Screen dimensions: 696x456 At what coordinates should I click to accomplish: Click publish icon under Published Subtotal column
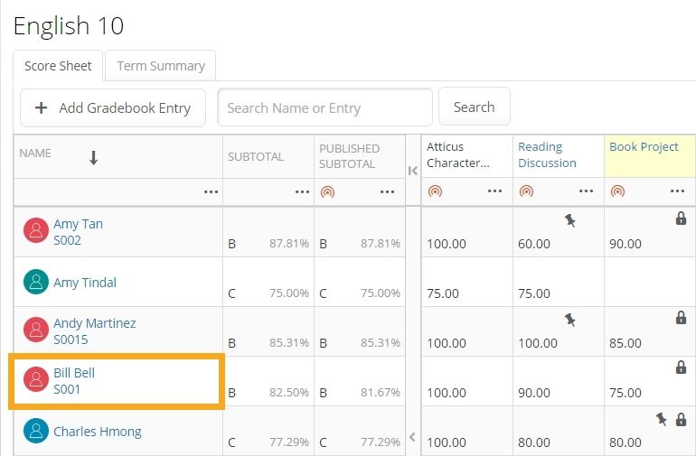[327, 191]
